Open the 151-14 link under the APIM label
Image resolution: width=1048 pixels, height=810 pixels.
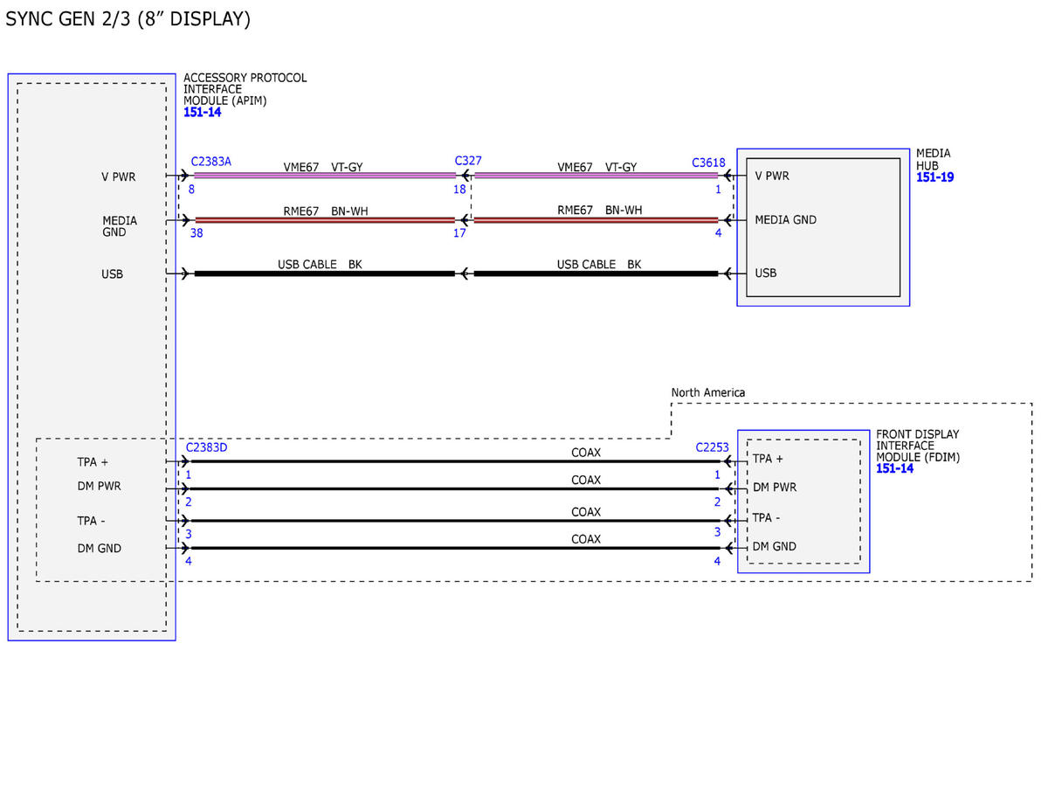point(202,112)
